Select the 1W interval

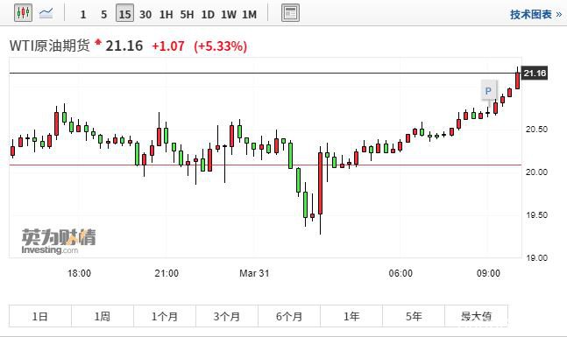[x=229, y=15]
